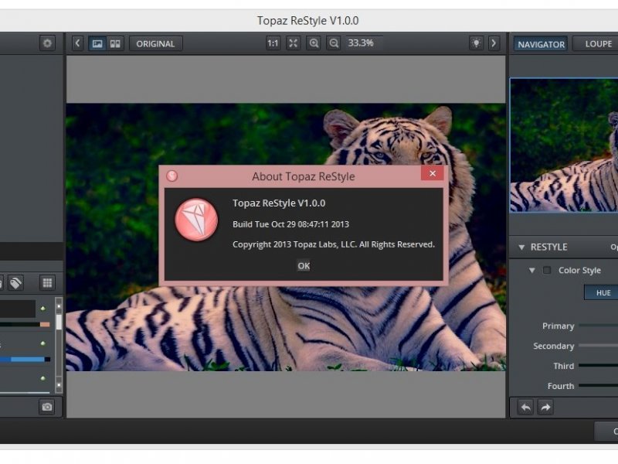
Task: Undo the last change
Action: click(526, 408)
